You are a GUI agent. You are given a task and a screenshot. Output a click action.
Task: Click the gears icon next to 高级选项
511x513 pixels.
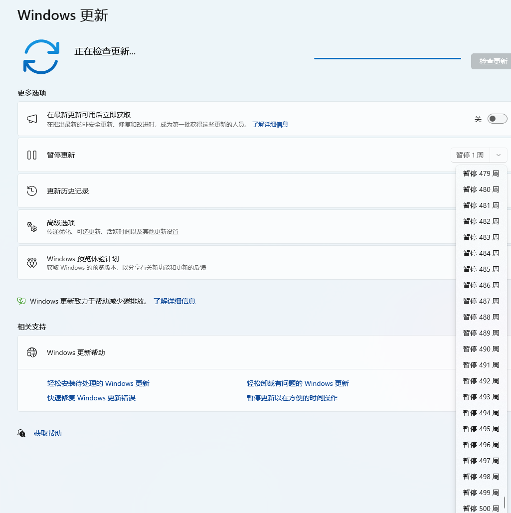[x=32, y=227]
